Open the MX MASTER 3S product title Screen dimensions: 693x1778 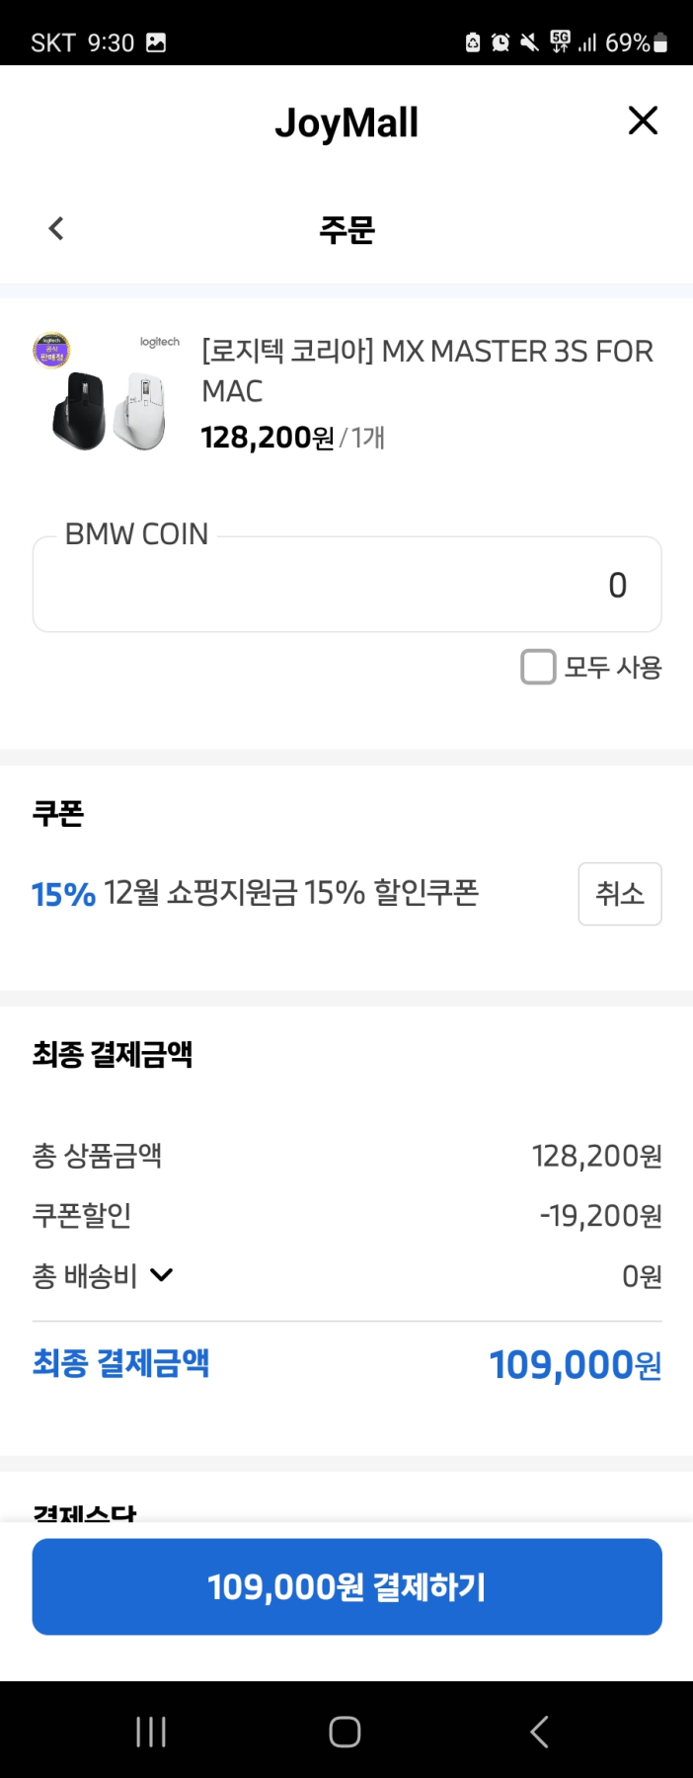click(x=426, y=370)
